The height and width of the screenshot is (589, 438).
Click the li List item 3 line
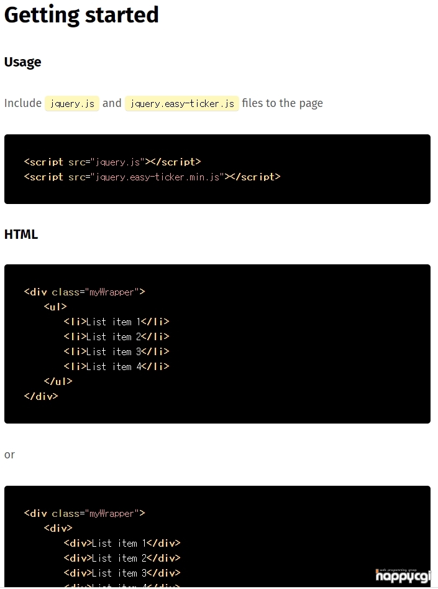[x=116, y=351]
